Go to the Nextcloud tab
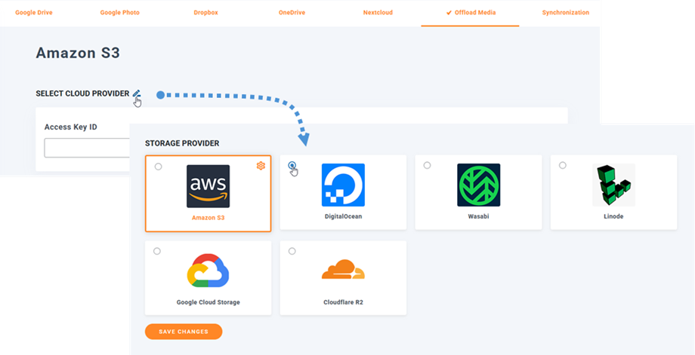 (x=378, y=12)
